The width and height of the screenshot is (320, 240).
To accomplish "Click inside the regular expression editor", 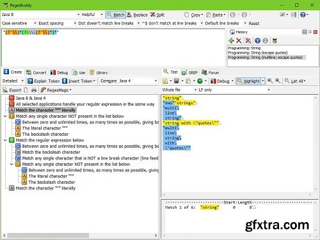I will click(113, 47).
